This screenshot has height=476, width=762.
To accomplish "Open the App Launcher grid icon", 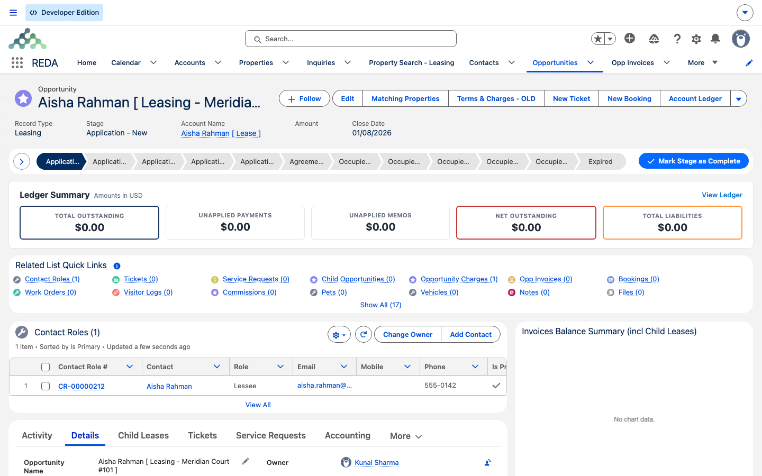I will pos(17,63).
